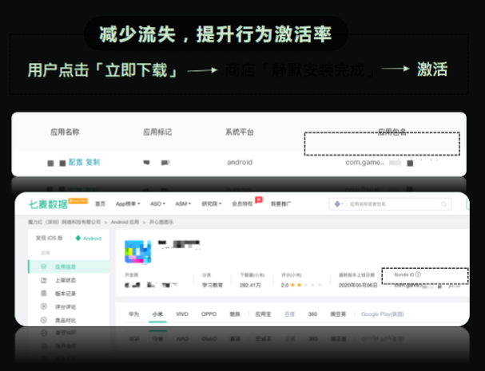485x371 pixels.
Task: Click the 版本记录 sidebar icon
Action: click(x=44, y=293)
